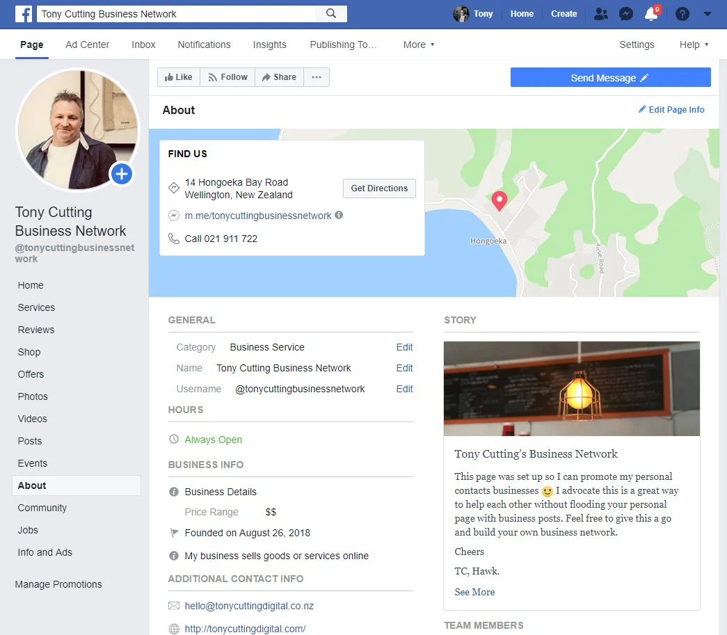The image size is (727, 635).
Task: Click See More in the Story card
Action: (474, 592)
